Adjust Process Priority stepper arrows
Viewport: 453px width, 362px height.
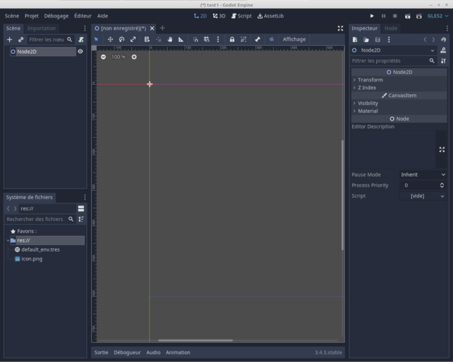click(442, 186)
